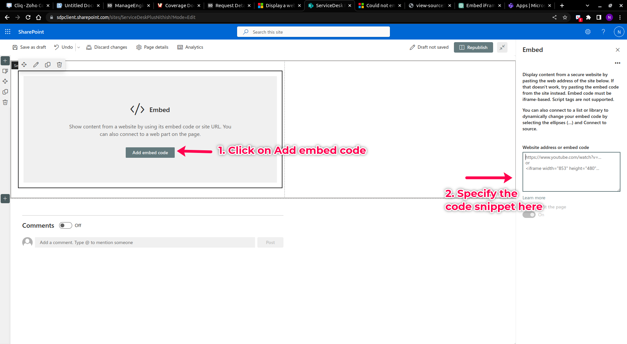The height and width of the screenshot is (344, 627).
Task: Open the browser extensions puzzle icon
Action: [x=588, y=17]
